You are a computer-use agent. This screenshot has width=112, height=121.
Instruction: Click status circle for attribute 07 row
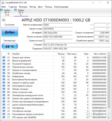tap(4, 70)
